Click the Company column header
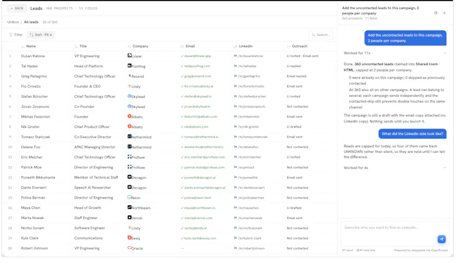 click(x=140, y=46)
